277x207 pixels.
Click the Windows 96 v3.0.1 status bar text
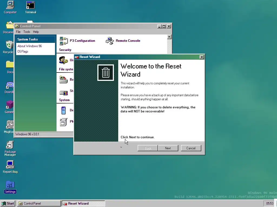tap(27, 134)
